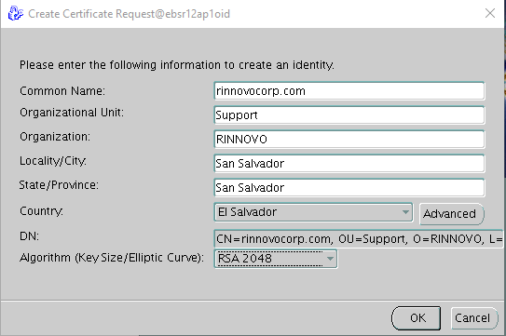Click the 'DN:' label

coord(29,236)
